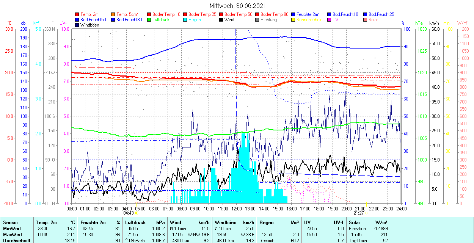Click the magenta UV legend swatch

click(x=330, y=20)
